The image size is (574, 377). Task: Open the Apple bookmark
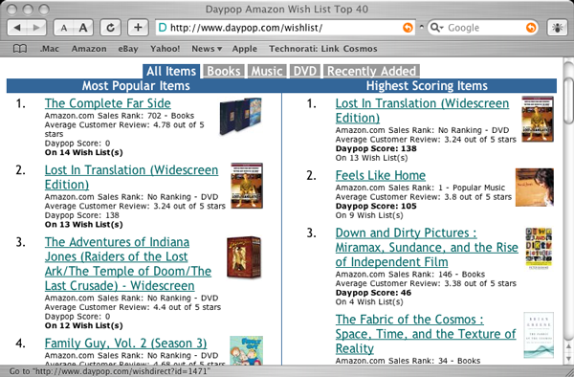click(x=245, y=49)
